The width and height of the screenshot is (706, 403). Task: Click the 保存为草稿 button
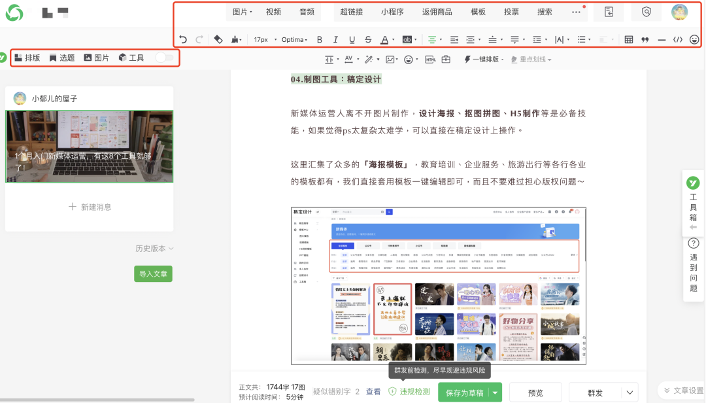(x=464, y=393)
